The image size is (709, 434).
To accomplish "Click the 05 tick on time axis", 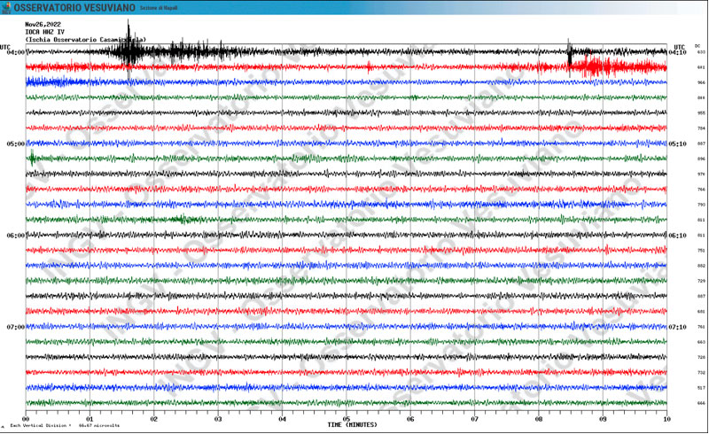I will tap(347, 419).
